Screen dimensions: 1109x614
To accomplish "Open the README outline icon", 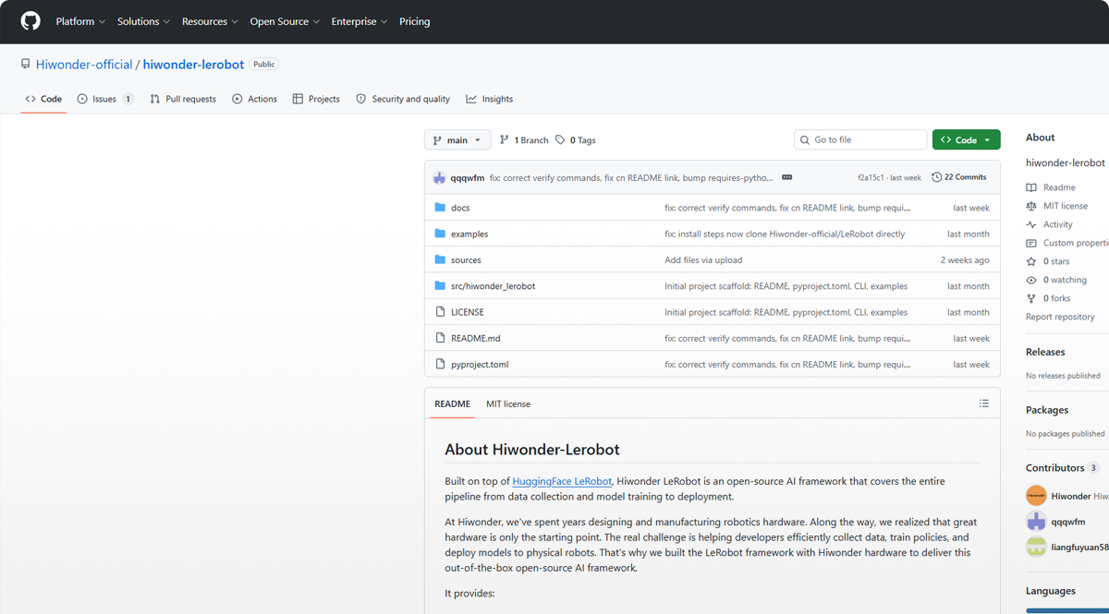I will (x=983, y=403).
